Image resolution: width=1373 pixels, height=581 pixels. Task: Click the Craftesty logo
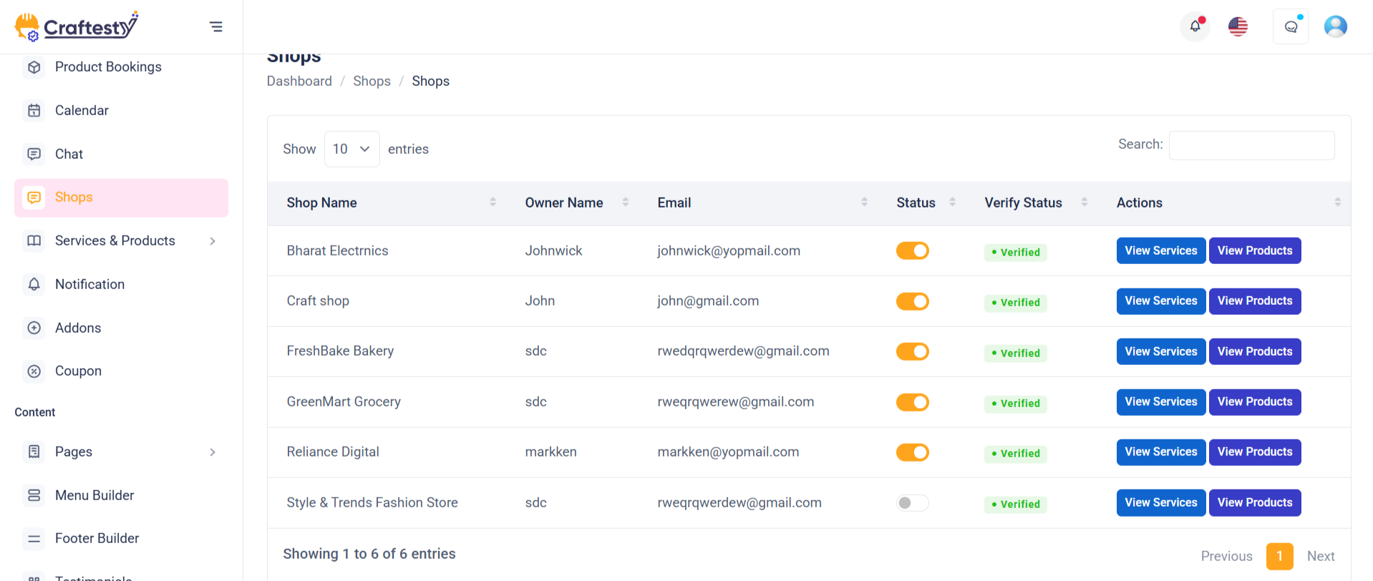pyautogui.click(x=77, y=26)
